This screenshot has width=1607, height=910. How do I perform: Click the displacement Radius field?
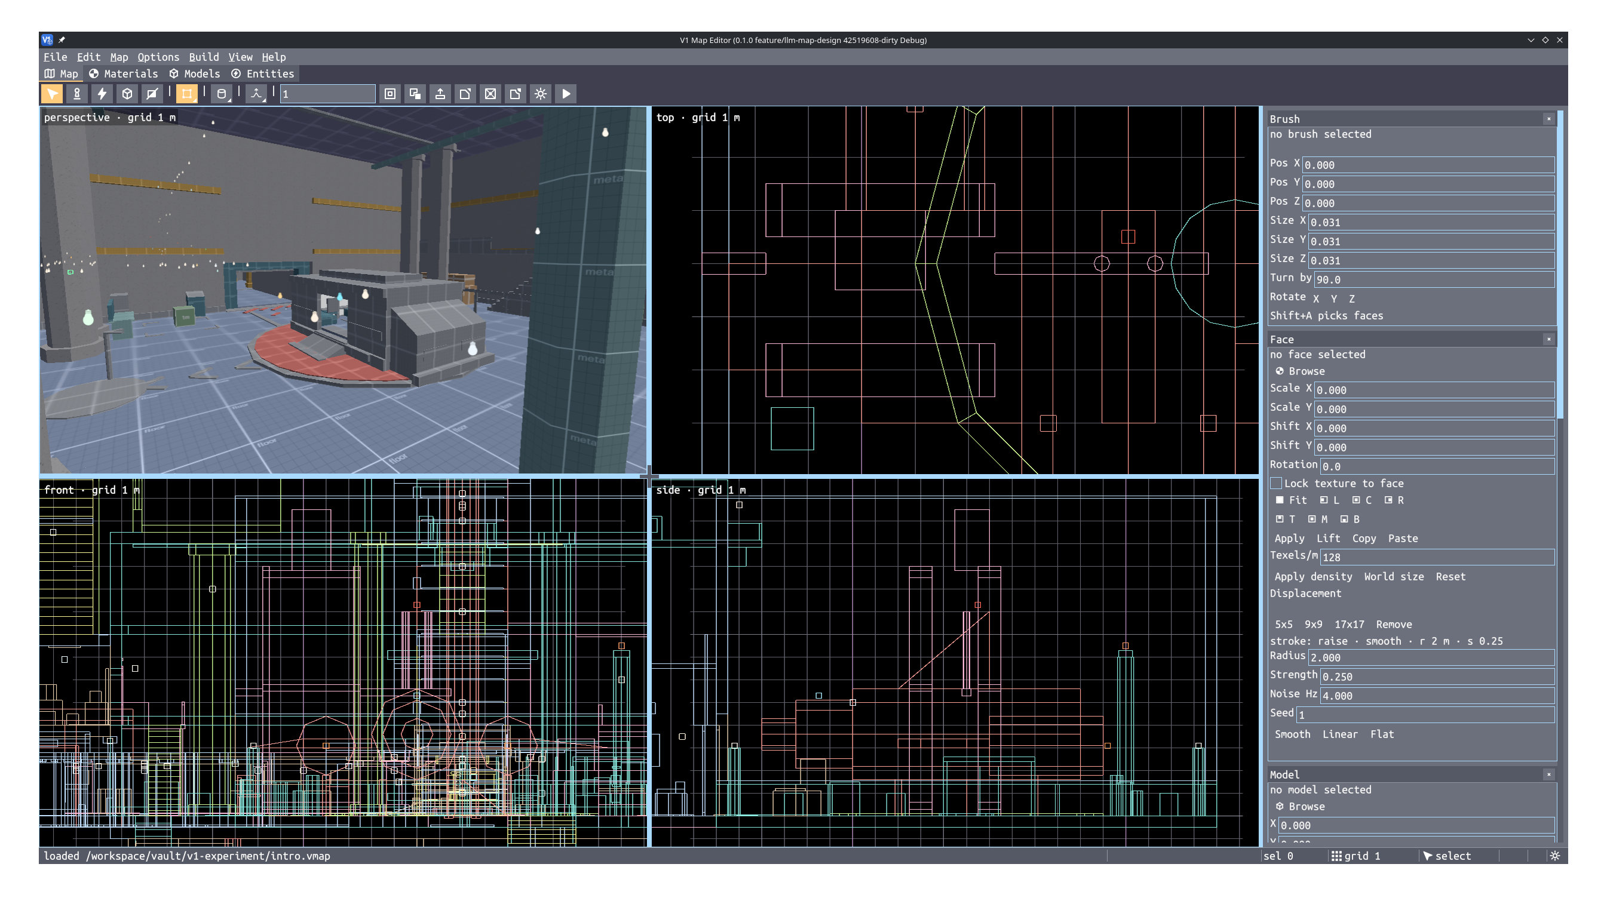[x=1431, y=657]
